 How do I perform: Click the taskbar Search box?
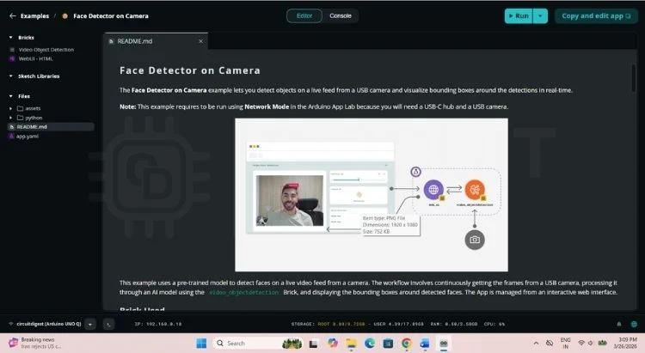pyautogui.click(x=258, y=344)
